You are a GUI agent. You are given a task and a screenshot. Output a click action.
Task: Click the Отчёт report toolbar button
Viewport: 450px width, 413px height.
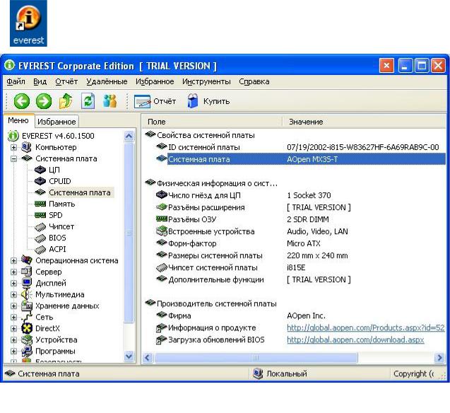point(155,101)
